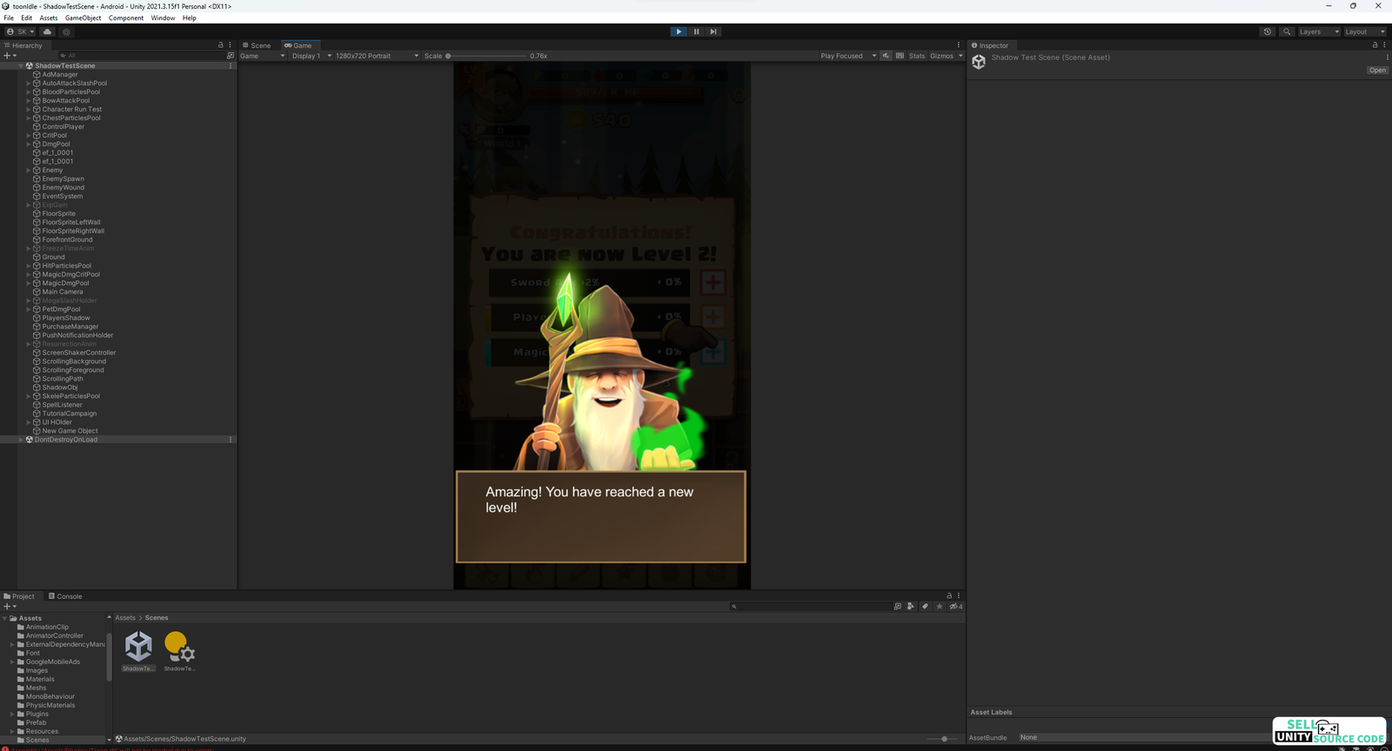This screenshot has height=751, width=1392.
Task: Open the Display 1 dropdown
Action: click(311, 56)
